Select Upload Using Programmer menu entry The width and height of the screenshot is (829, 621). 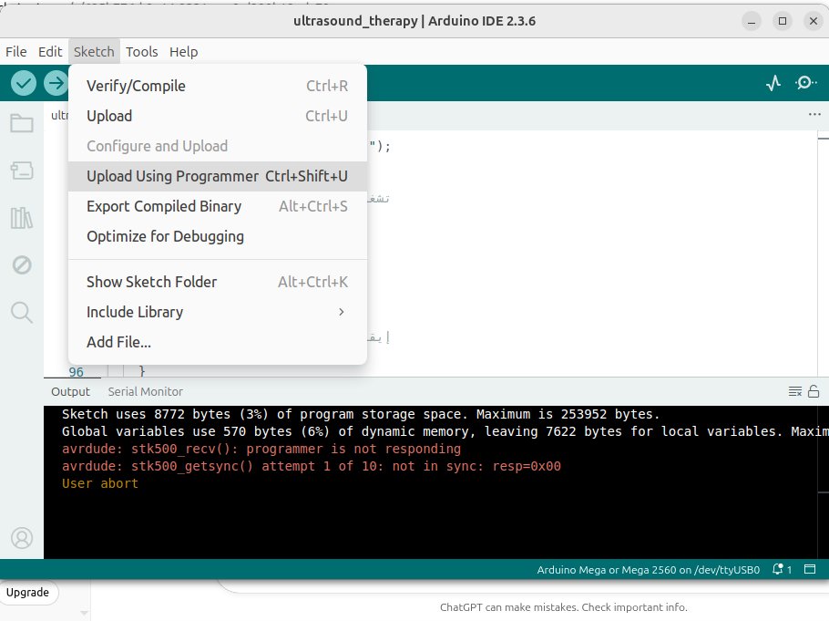click(217, 176)
